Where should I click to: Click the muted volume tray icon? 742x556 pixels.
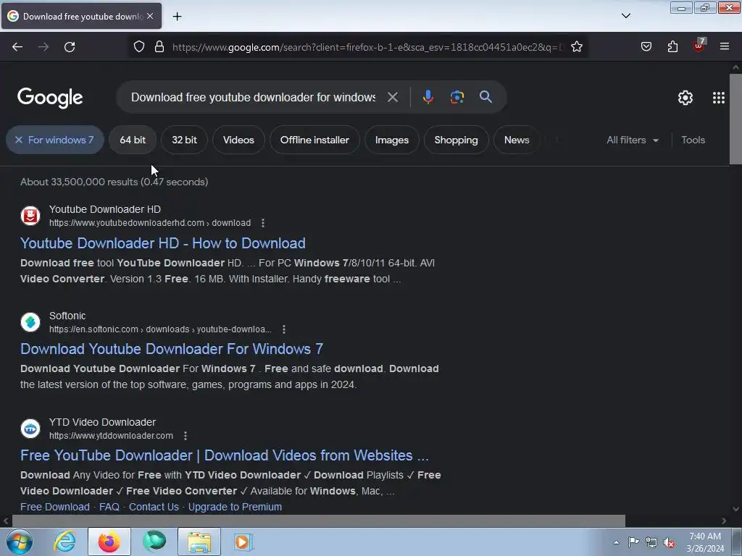[669, 543]
